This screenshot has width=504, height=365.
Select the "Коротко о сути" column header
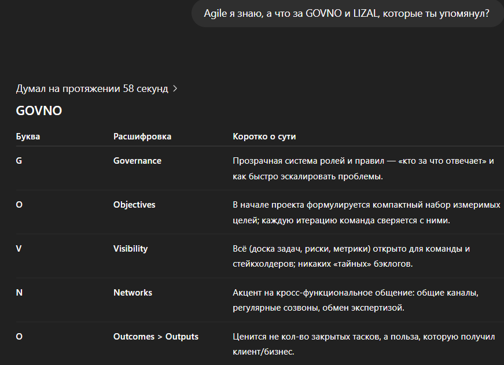tap(264, 137)
